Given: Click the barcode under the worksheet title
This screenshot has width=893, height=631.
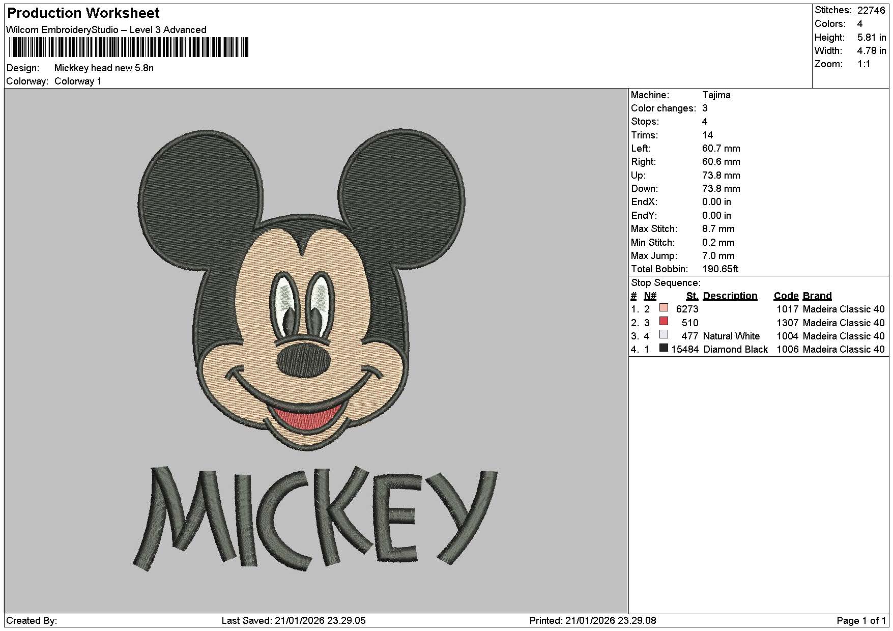Looking at the screenshot, I should coord(129,47).
